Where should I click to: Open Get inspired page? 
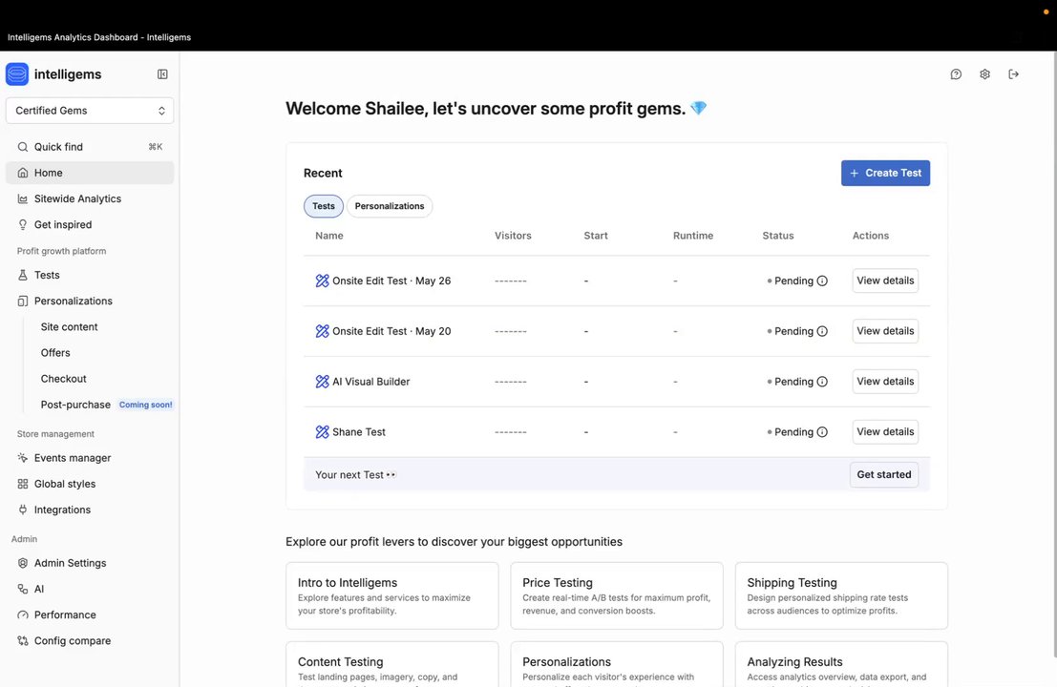point(90,224)
